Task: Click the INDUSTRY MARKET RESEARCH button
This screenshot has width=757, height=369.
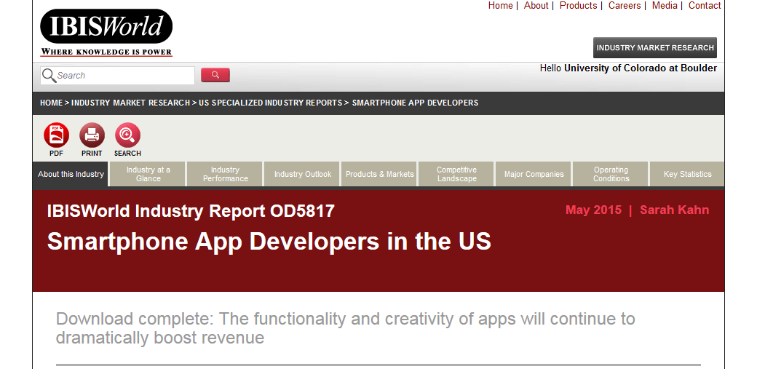Action: click(654, 48)
